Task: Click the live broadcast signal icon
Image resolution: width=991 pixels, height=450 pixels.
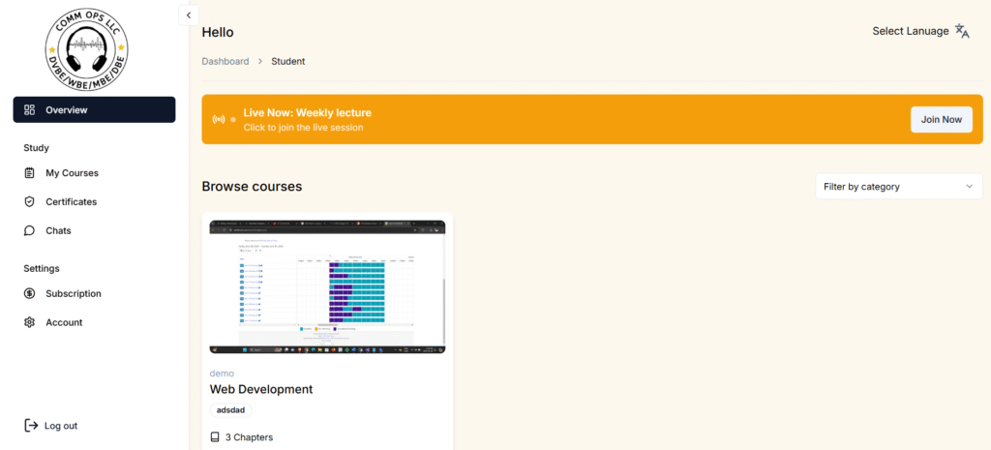Action: (219, 119)
